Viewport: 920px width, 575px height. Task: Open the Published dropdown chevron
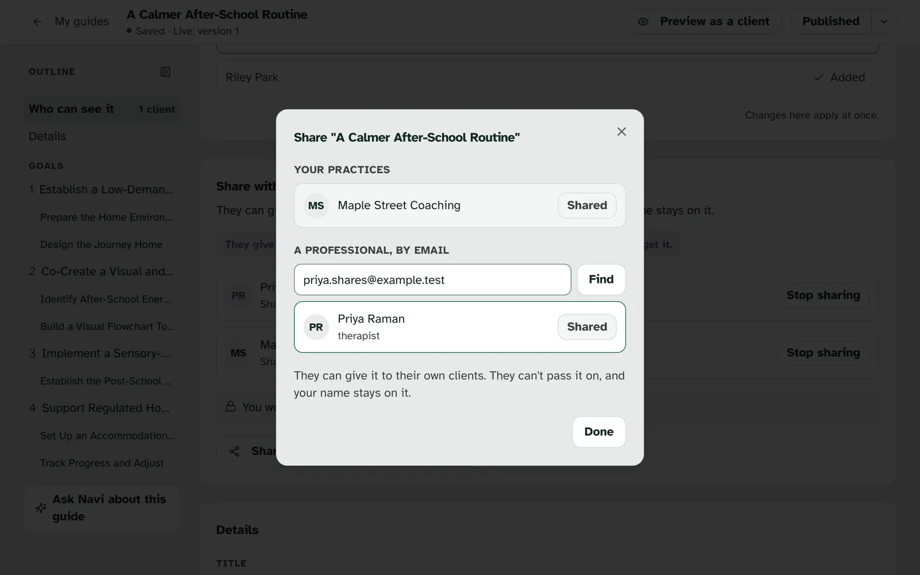(x=884, y=21)
